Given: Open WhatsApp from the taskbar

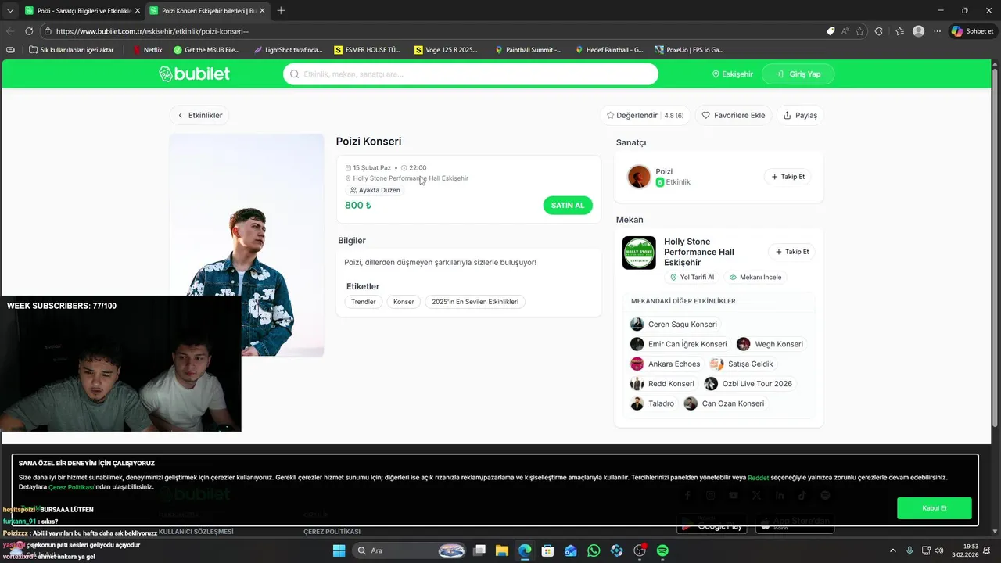Looking at the screenshot, I should [594, 550].
